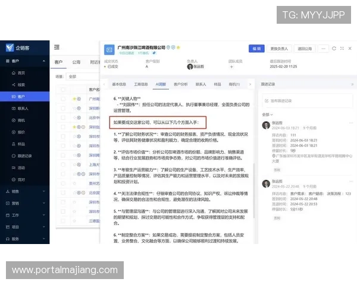357x285 pixels.
Task: Switch to the 样品 detail tab
Action: 217,84
